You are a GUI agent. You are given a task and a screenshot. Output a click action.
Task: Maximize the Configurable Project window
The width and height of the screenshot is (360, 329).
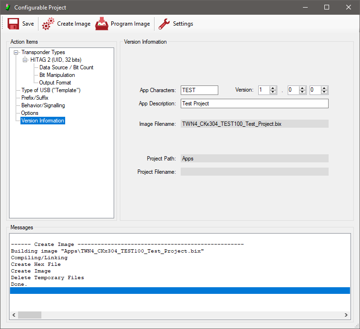[x=327, y=7]
